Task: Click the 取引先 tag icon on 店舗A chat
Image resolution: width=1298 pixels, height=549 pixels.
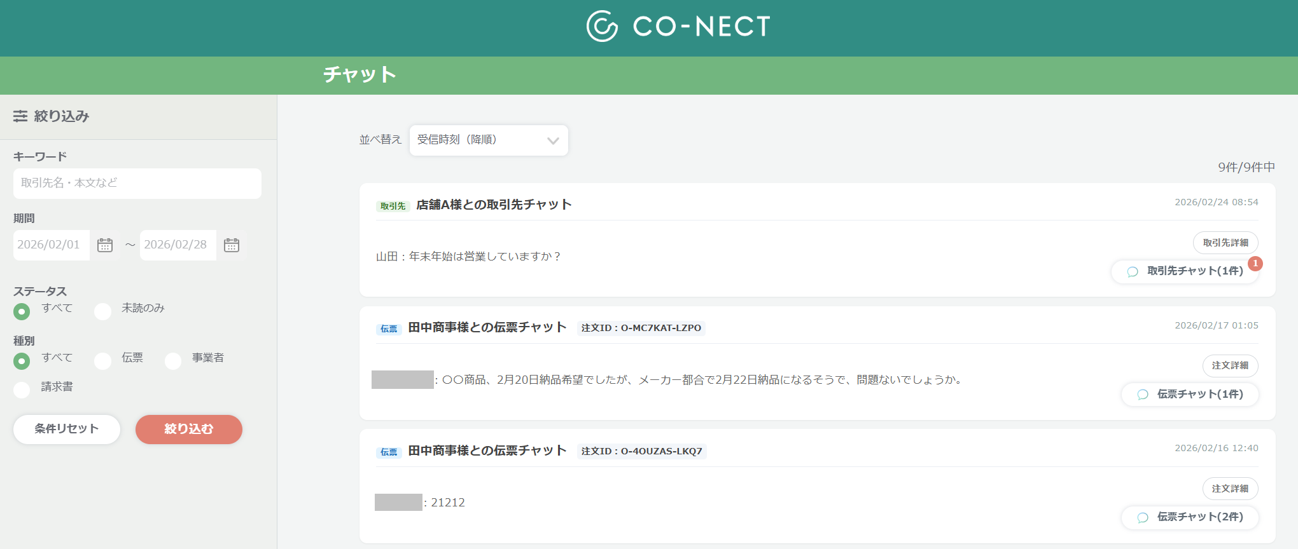Action: (393, 206)
